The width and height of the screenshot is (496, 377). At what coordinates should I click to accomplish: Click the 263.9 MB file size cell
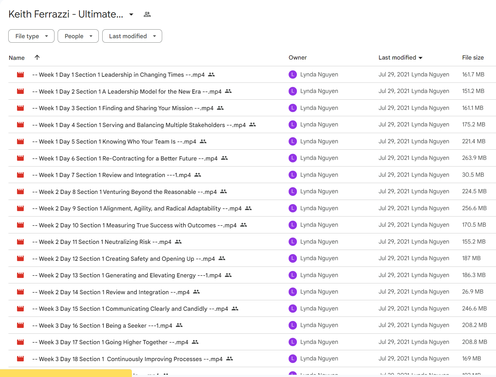[474, 158]
